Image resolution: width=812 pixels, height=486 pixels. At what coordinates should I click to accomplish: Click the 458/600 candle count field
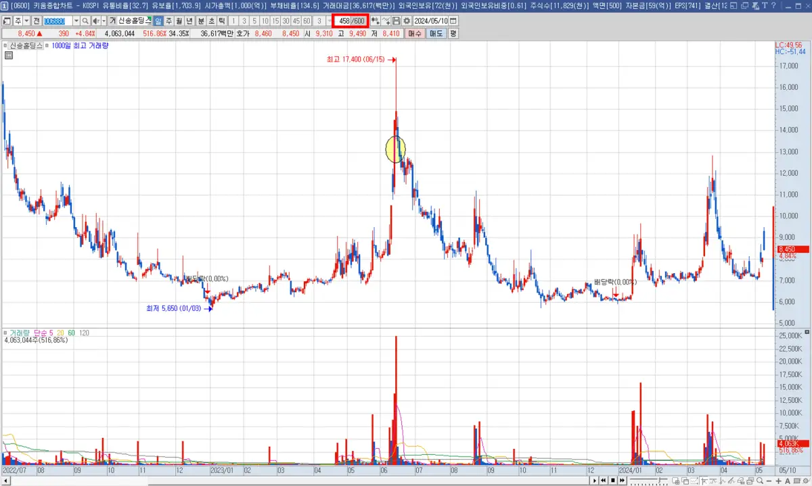point(351,21)
